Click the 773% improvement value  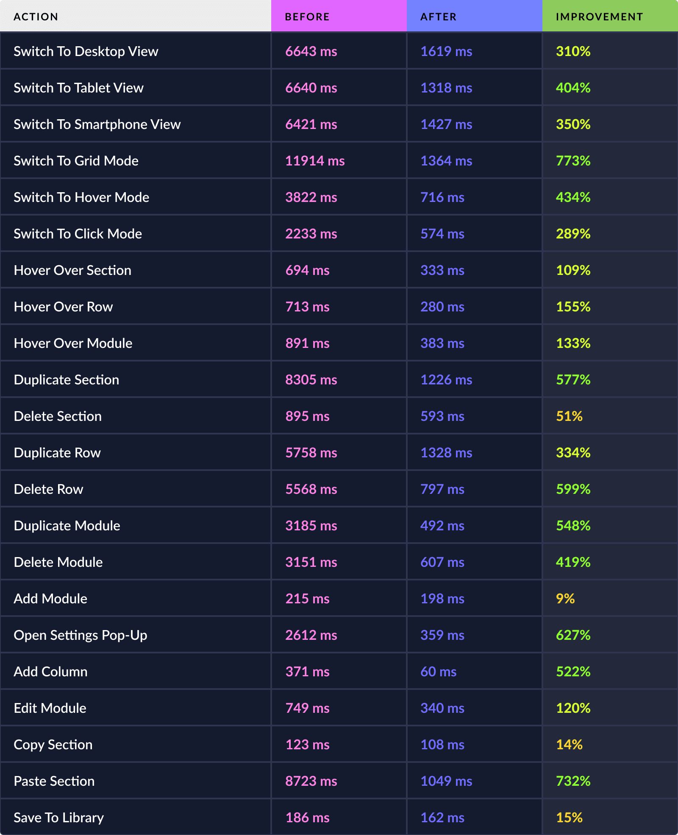pos(573,161)
